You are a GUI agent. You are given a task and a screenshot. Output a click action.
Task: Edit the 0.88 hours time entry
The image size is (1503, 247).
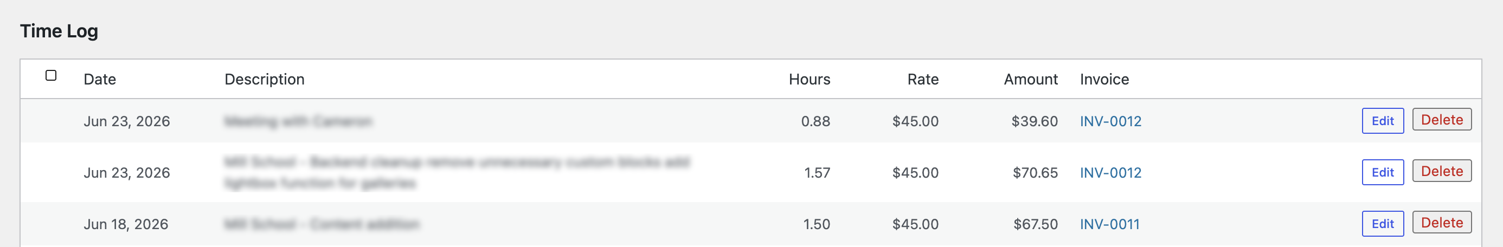pyautogui.click(x=1382, y=121)
